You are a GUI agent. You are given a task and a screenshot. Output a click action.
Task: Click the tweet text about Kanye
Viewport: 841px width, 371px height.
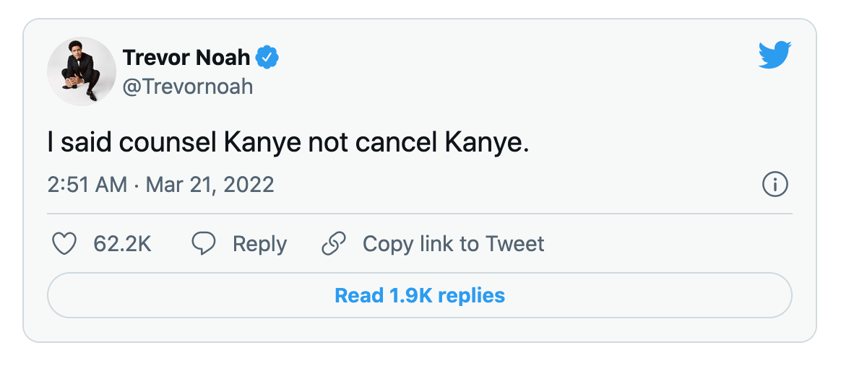click(288, 142)
